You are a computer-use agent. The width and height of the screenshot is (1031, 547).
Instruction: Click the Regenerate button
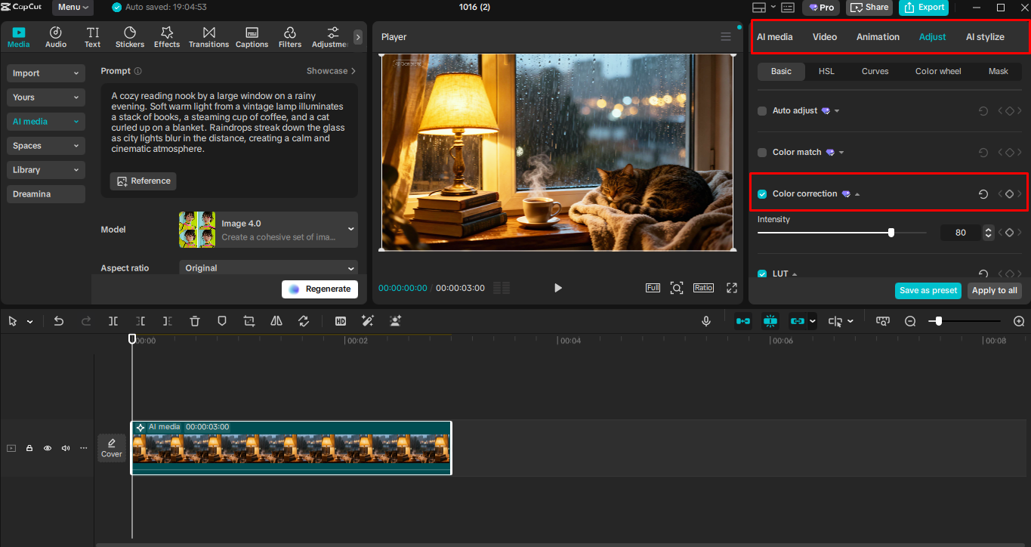(x=319, y=289)
